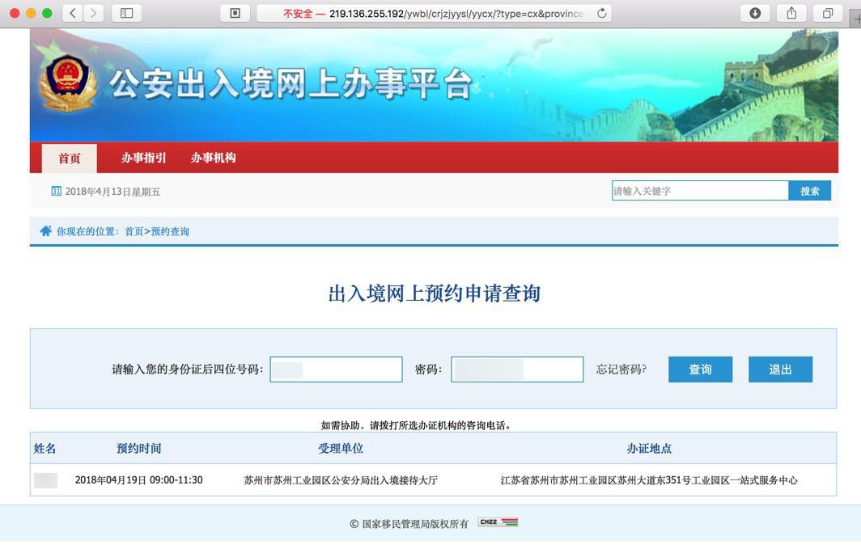Click the 首页 link in the breadcrumb

tap(134, 231)
